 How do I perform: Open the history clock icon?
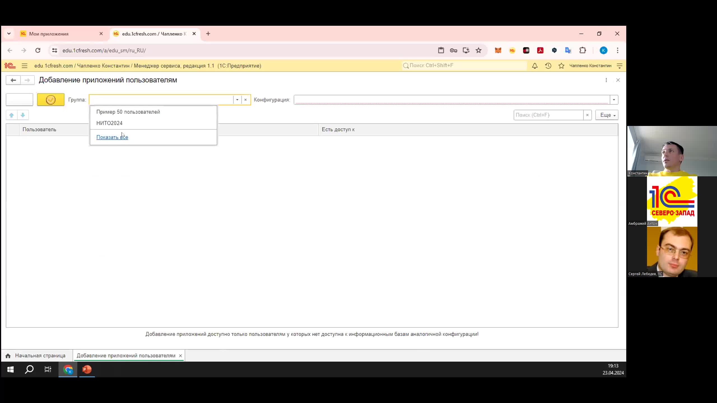pos(548,66)
